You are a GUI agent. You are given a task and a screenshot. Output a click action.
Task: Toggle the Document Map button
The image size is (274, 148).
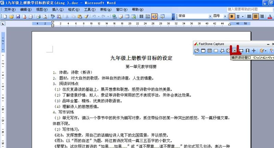click(162, 16)
